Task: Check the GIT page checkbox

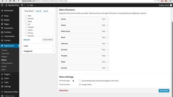Action: [x=26, y=24]
